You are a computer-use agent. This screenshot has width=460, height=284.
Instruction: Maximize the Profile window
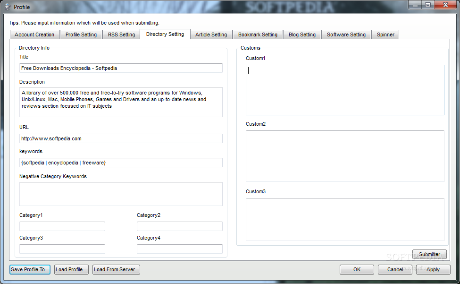[x=428, y=5]
